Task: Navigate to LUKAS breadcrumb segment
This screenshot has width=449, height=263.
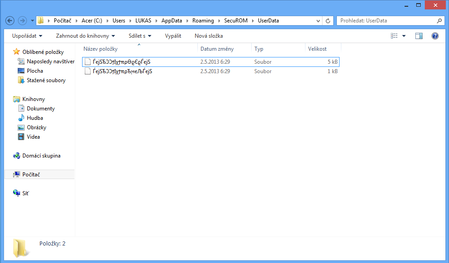Action: coord(143,21)
